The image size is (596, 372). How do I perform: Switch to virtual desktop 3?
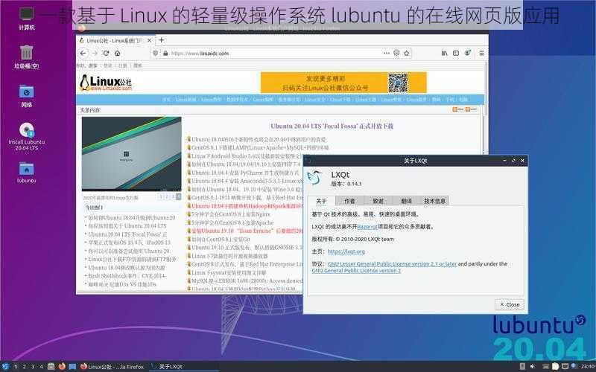coord(33,367)
